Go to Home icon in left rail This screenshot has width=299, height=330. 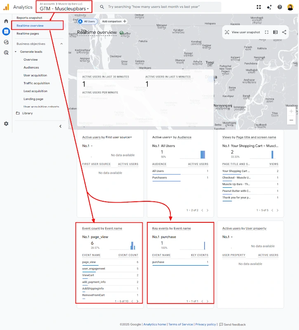pyautogui.click(x=6, y=21)
